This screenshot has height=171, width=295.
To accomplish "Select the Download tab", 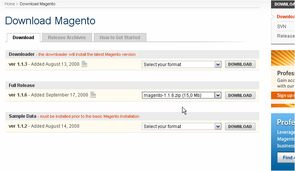I will tap(23, 38).
